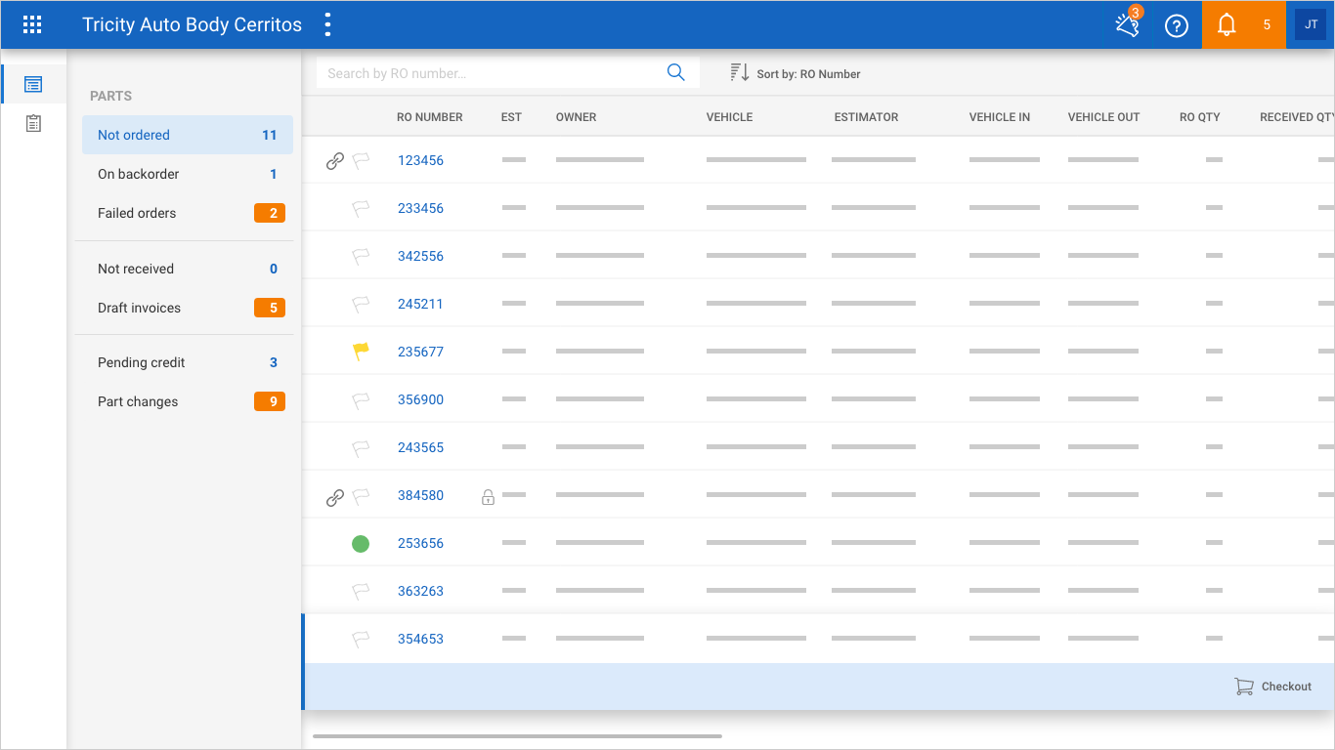Open the kebab menu beside shop name
1335x750 pixels.
pos(327,25)
